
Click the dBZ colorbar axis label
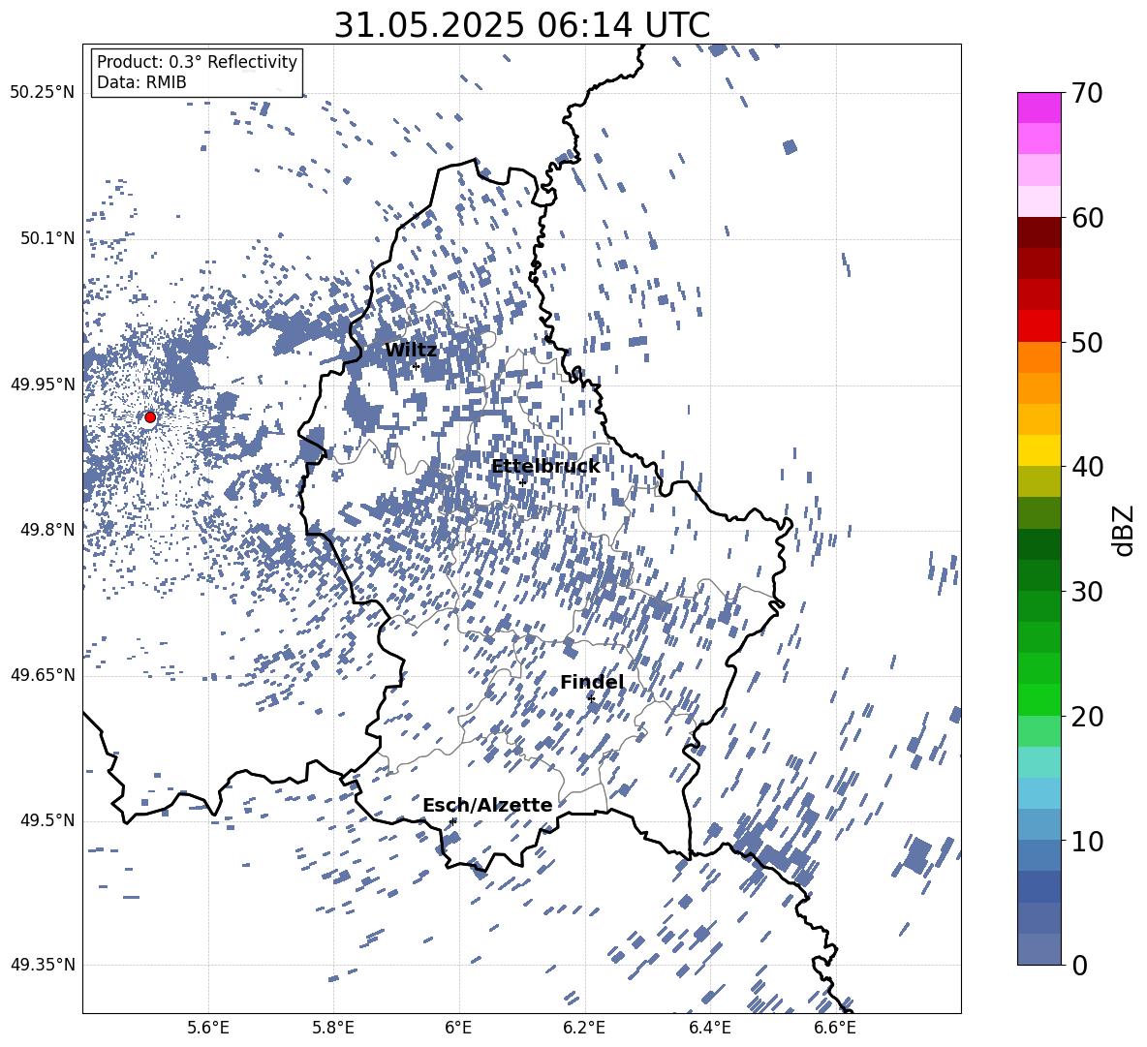tap(1125, 530)
